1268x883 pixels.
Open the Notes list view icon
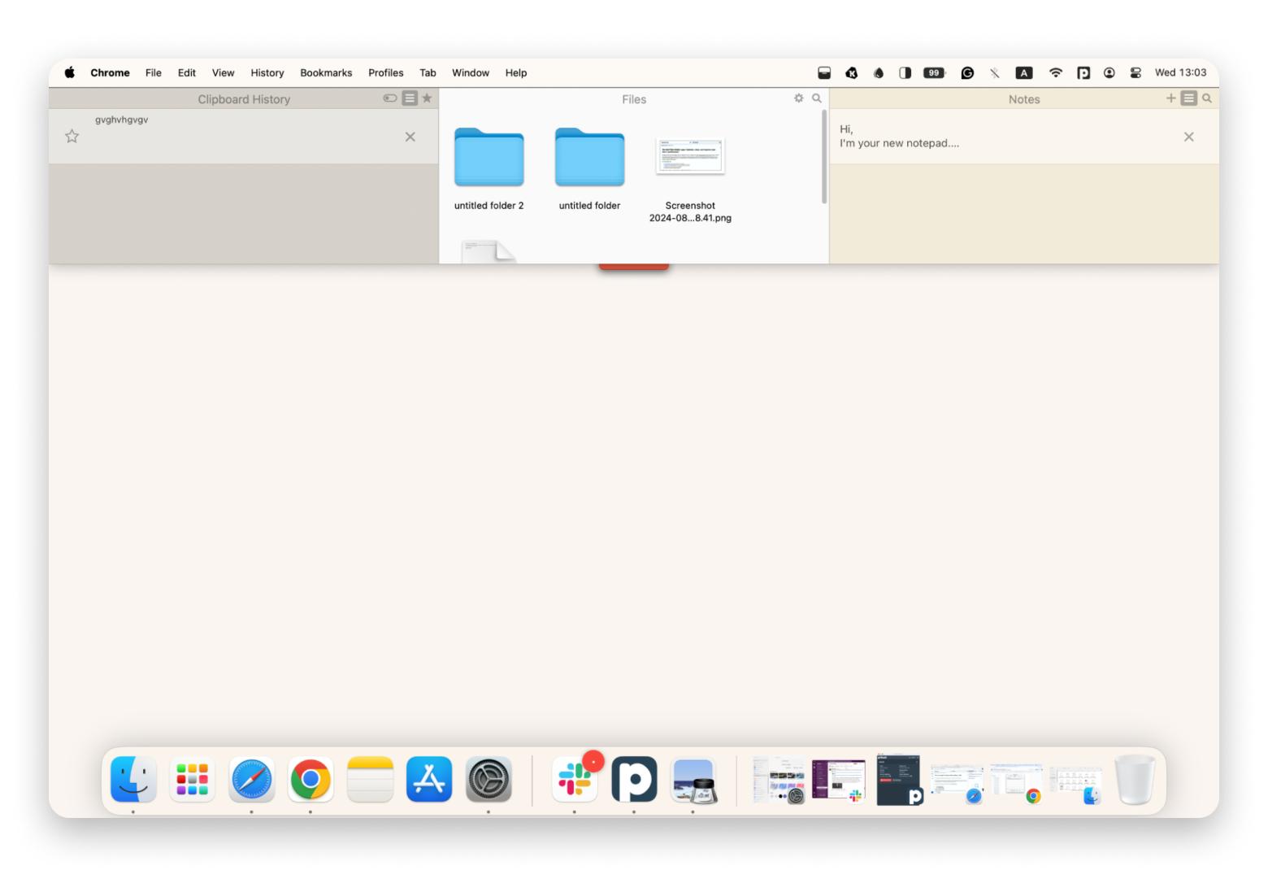tap(1189, 98)
